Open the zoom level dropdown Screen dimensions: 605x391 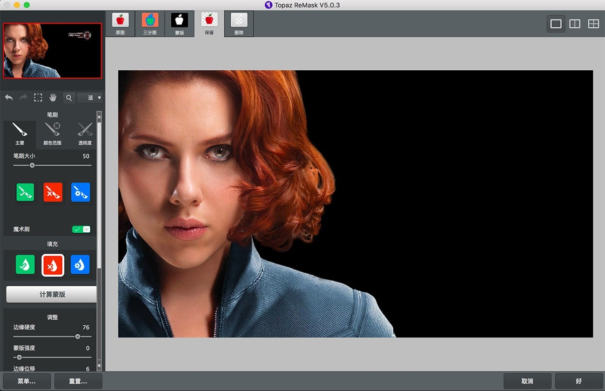click(x=90, y=98)
